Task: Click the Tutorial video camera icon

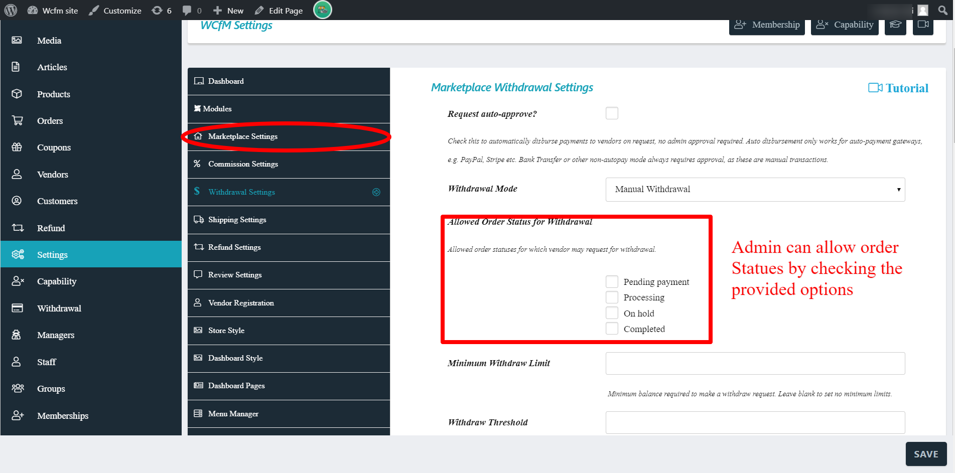Action: coord(875,88)
